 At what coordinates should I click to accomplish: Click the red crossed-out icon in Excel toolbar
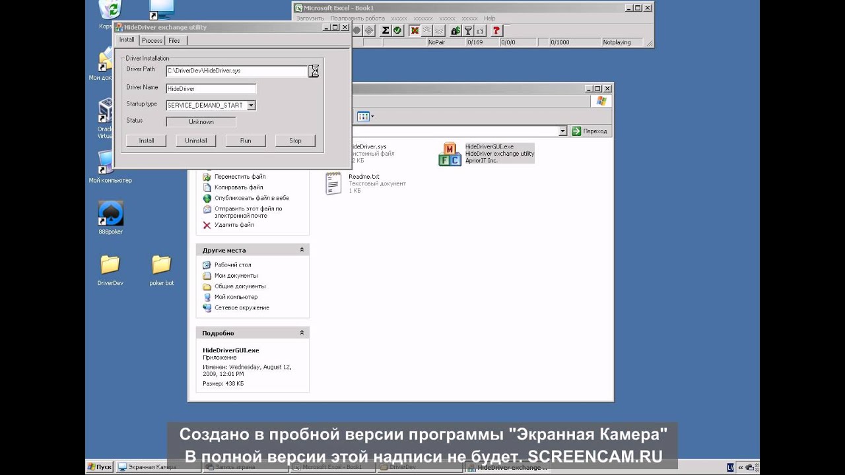[x=415, y=30]
